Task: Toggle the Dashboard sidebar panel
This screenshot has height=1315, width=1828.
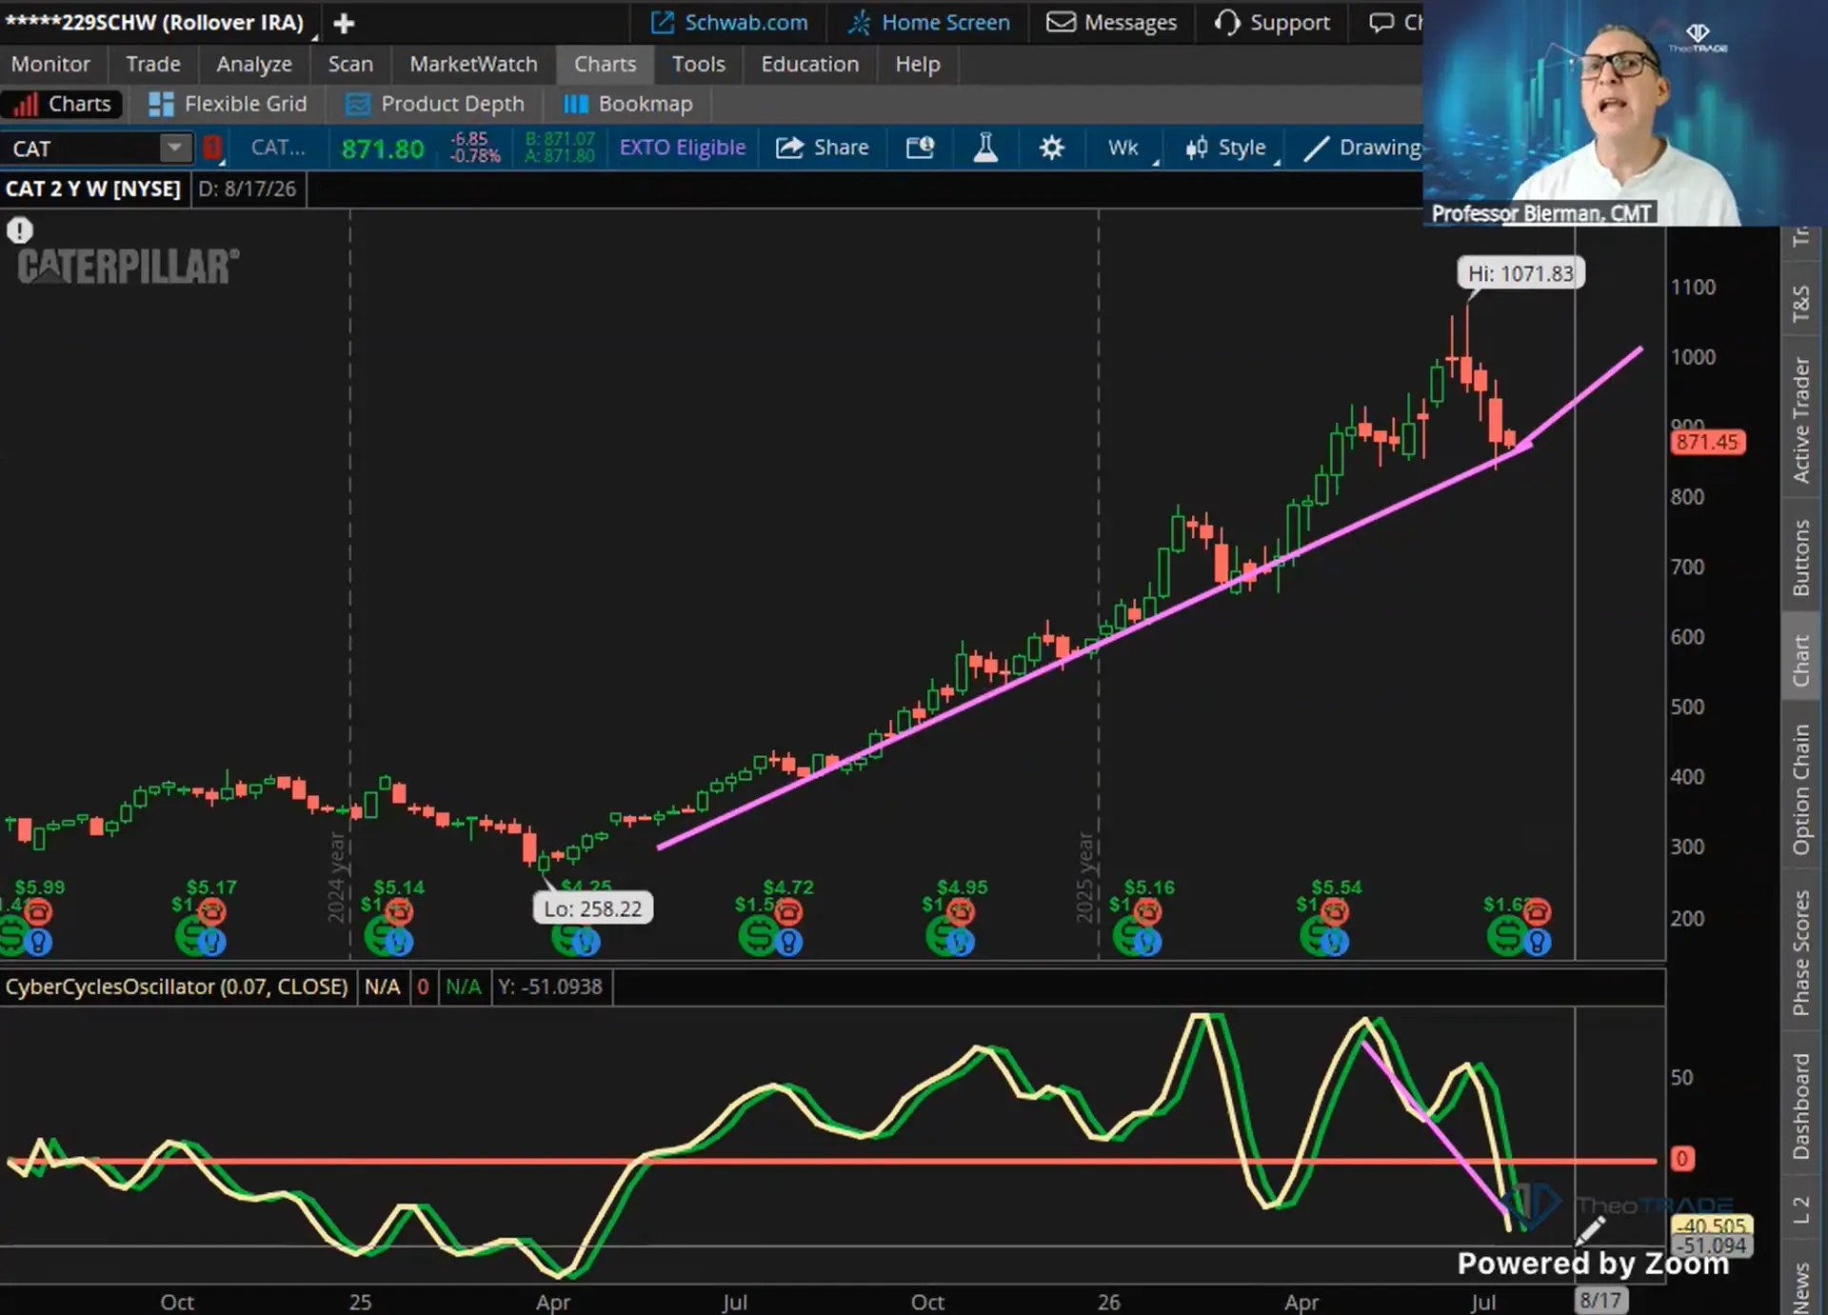Action: [x=1801, y=1106]
